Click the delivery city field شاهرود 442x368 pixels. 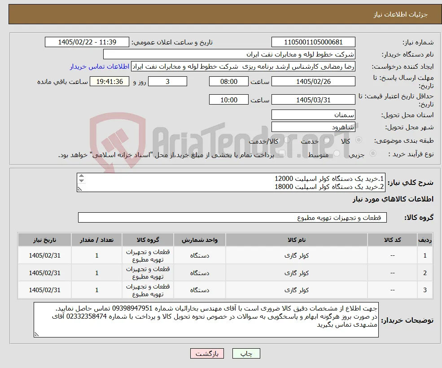[x=313, y=127]
